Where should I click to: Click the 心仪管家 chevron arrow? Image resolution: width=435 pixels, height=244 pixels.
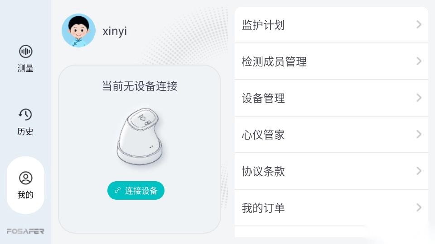pos(419,134)
